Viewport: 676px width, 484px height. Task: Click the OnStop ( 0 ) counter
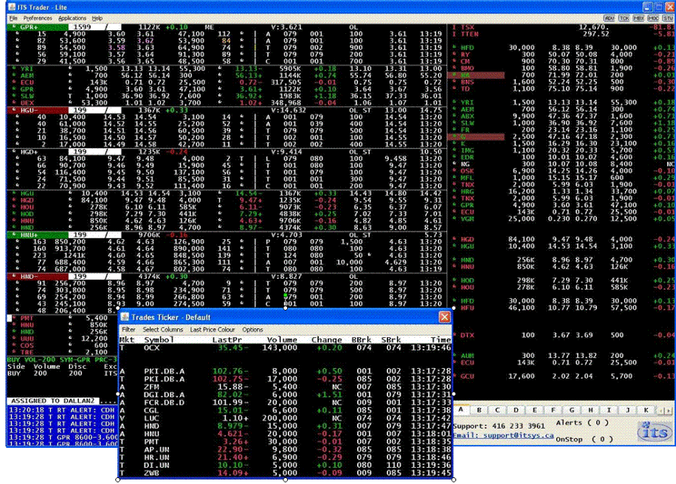(x=584, y=439)
